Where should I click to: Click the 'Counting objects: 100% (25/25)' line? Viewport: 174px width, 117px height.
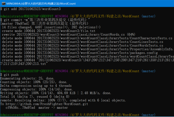[x=34, y=82]
